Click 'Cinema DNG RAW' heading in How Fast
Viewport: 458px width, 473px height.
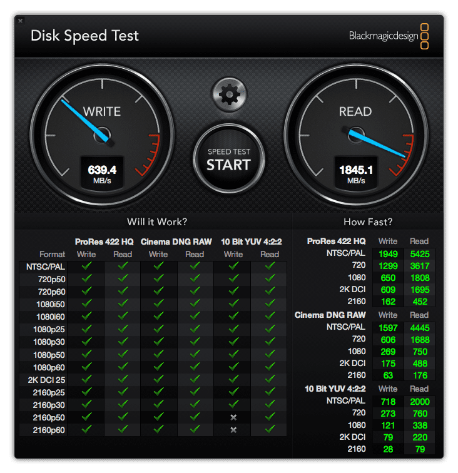(330, 315)
